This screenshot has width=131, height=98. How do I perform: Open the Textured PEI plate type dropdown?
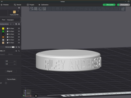pyautogui.click(x=14, y=15)
